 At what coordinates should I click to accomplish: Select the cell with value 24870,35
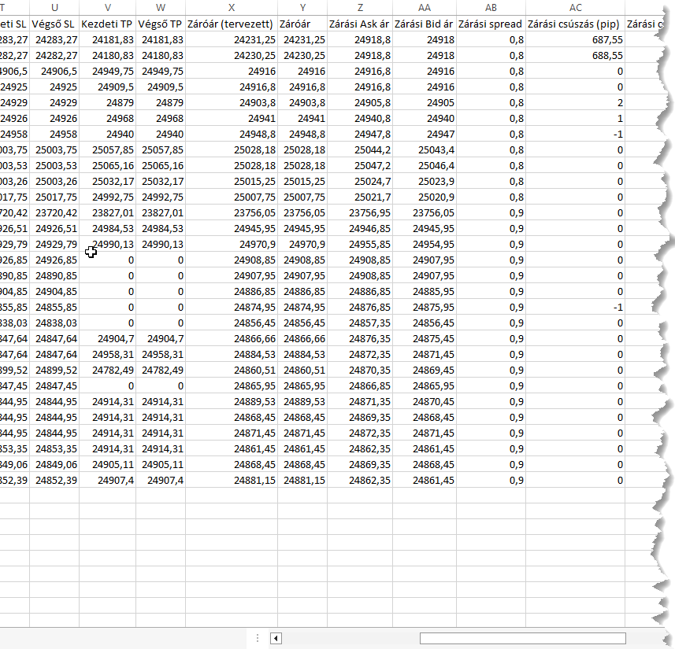(360, 371)
